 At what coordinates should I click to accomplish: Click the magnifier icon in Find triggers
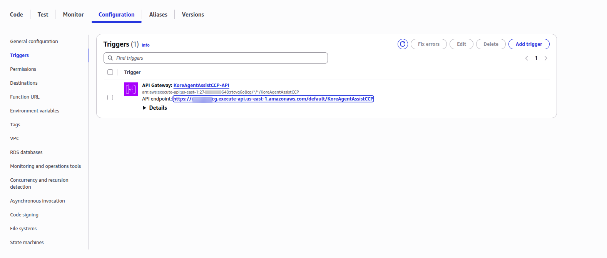[x=110, y=58]
